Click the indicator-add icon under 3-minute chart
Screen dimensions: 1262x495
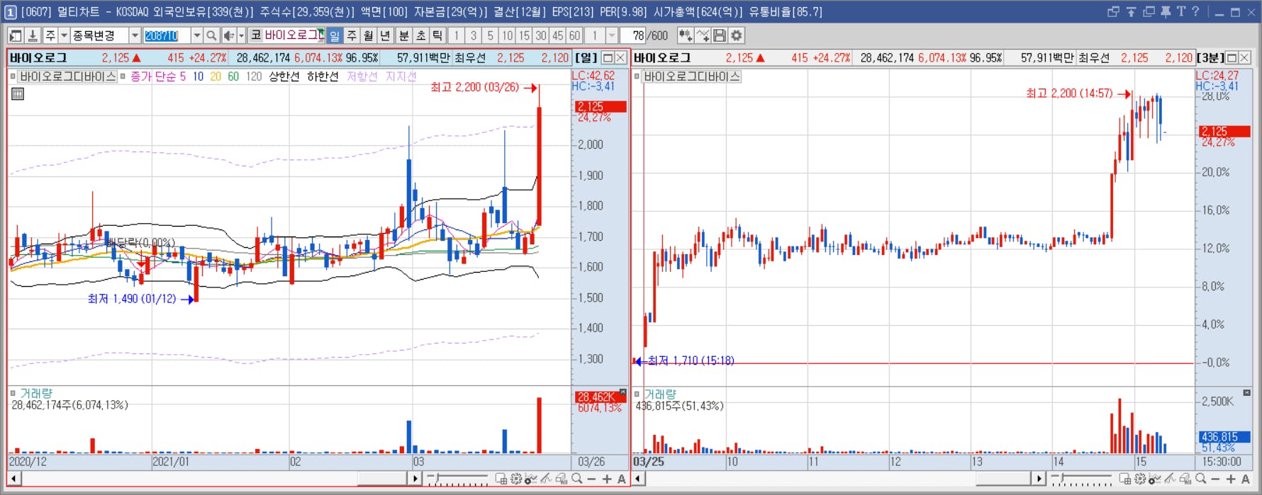1154,479
